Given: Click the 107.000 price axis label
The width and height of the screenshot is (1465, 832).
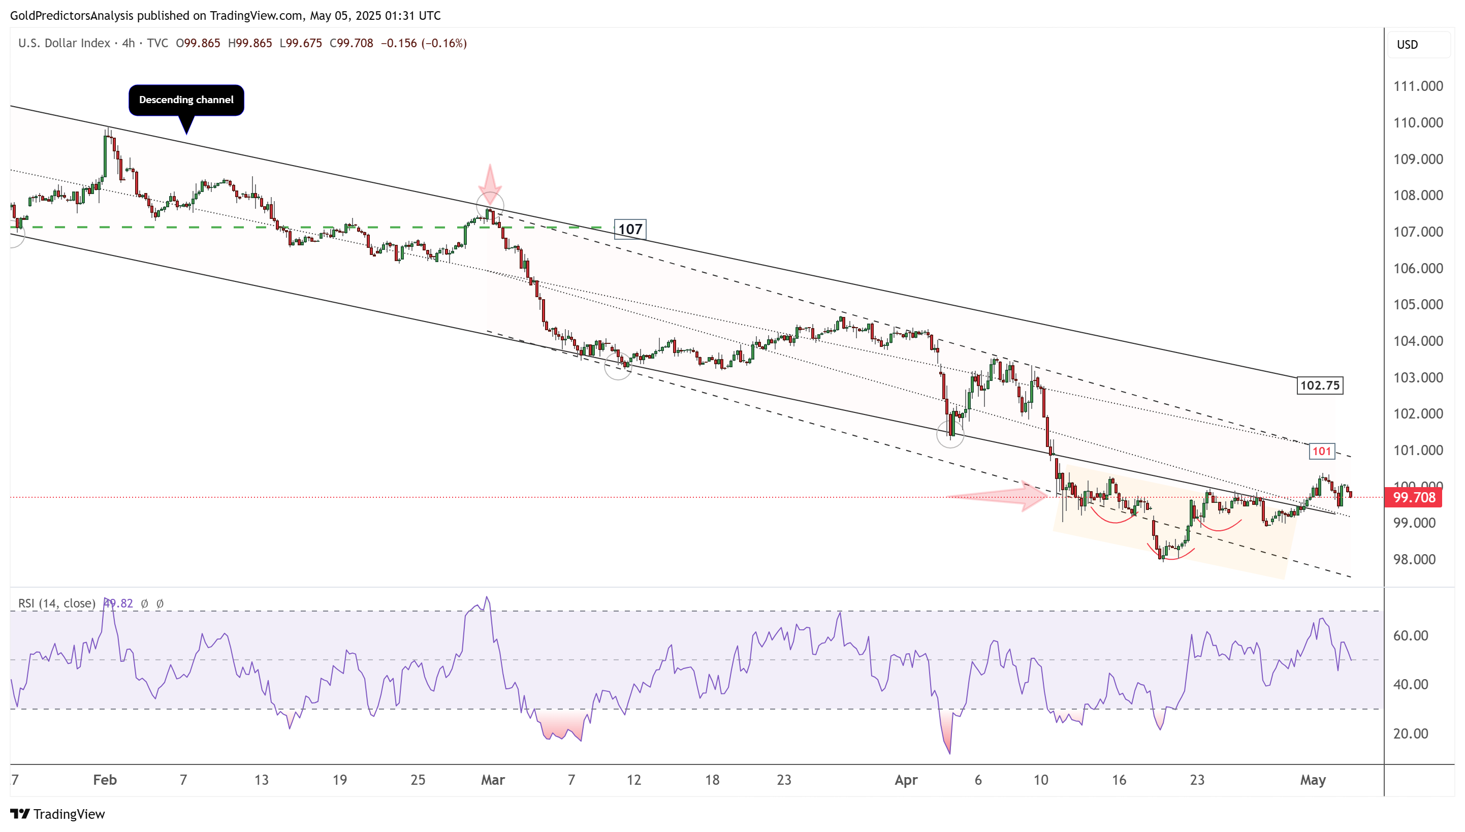Looking at the screenshot, I should tap(1418, 232).
